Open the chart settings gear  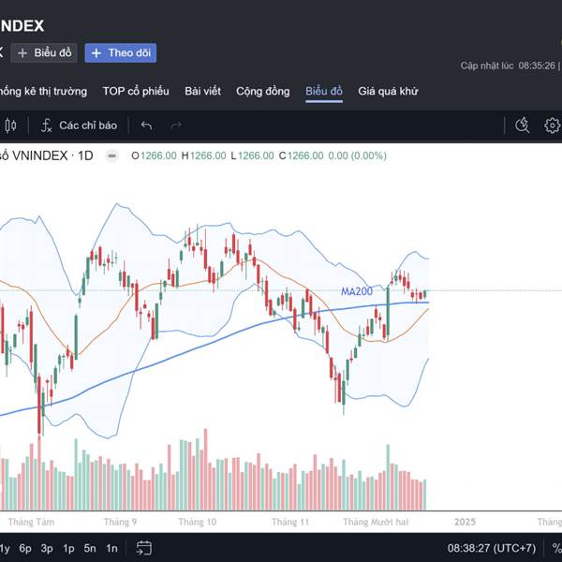(552, 126)
